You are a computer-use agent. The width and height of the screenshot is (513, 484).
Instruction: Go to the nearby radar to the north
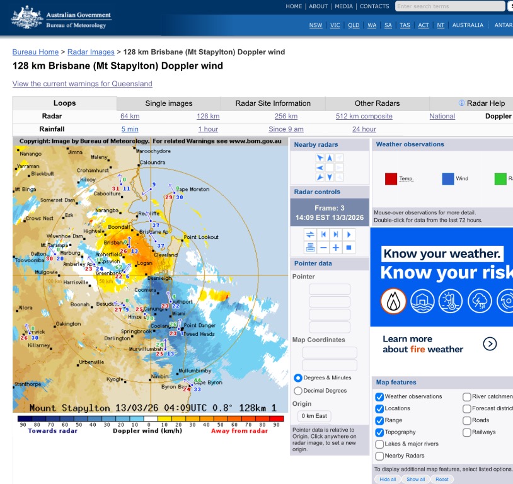coord(330,158)
